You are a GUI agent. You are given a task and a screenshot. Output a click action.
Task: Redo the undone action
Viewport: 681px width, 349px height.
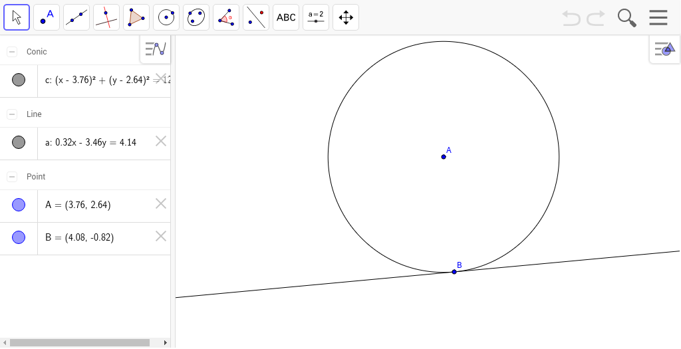click(x=596, y=18)
